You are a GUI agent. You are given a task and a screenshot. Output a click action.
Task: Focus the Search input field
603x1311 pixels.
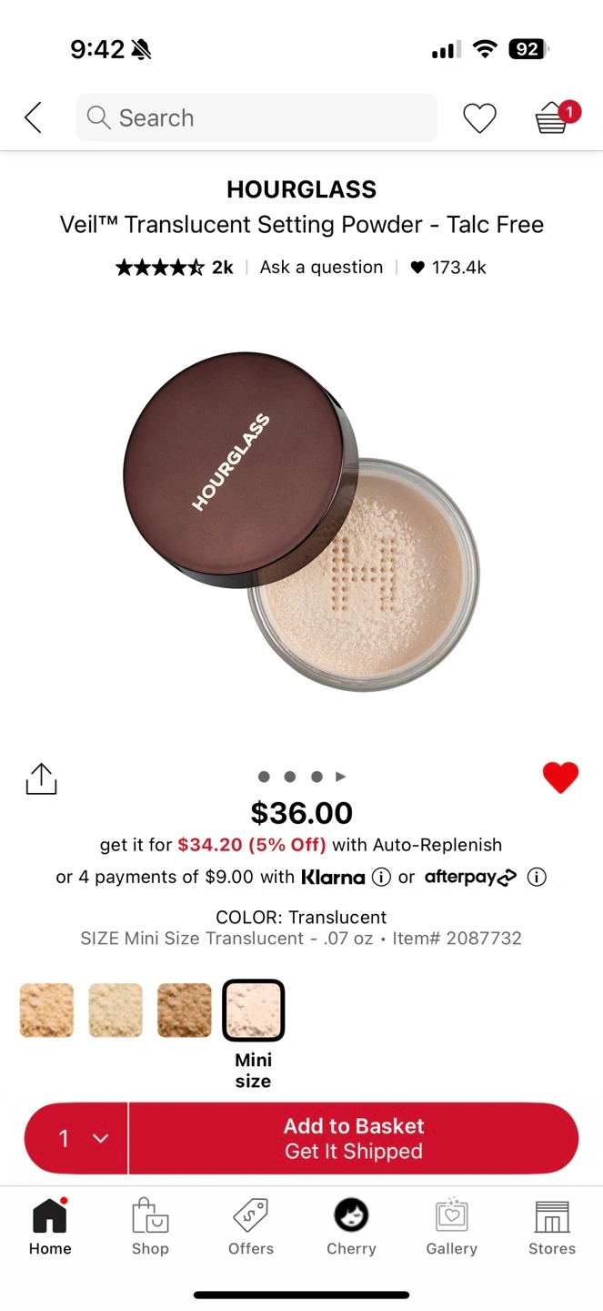(x=256, y=117)
